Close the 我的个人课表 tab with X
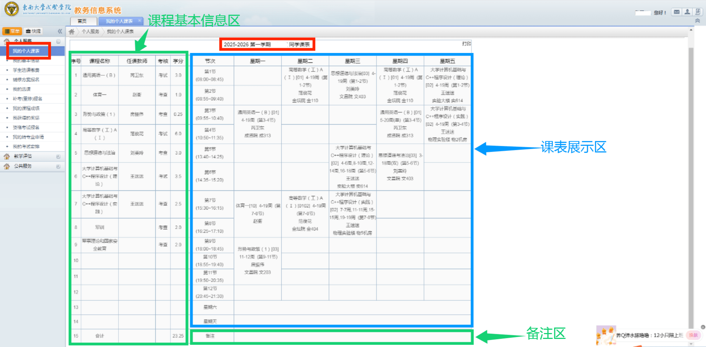The width and height of the screenshot is (706, 347). pos(139,21)
